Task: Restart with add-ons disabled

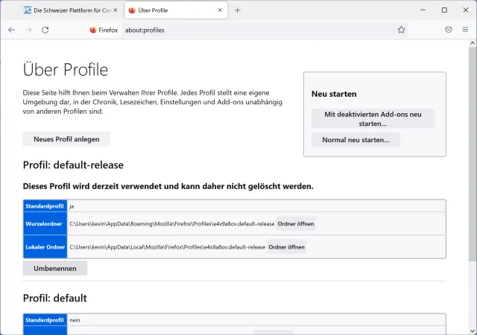Action: tap(373, 119)
